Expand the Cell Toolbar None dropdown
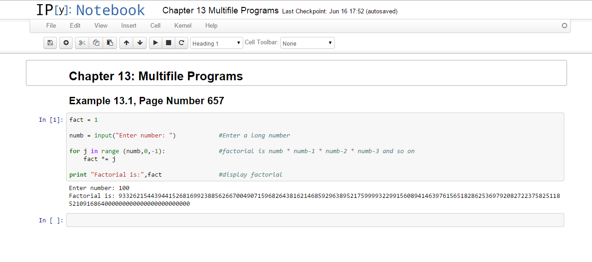592x262 pixels. click(x=307, y=43)
